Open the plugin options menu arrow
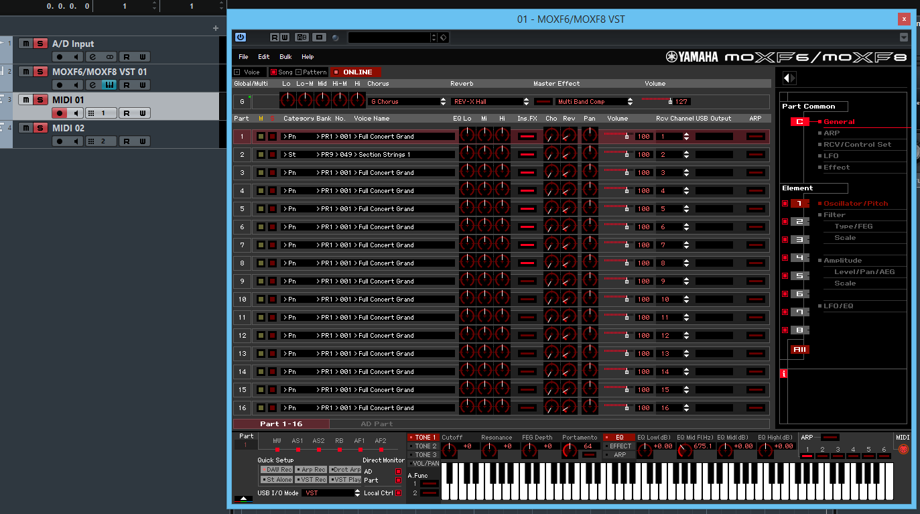 [x=904, y=38]
